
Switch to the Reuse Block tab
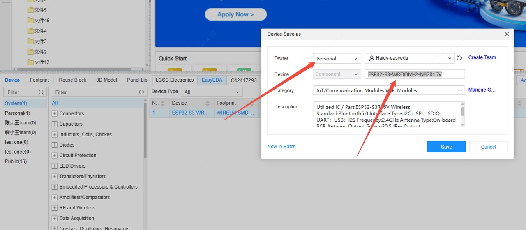coord(73,80)
